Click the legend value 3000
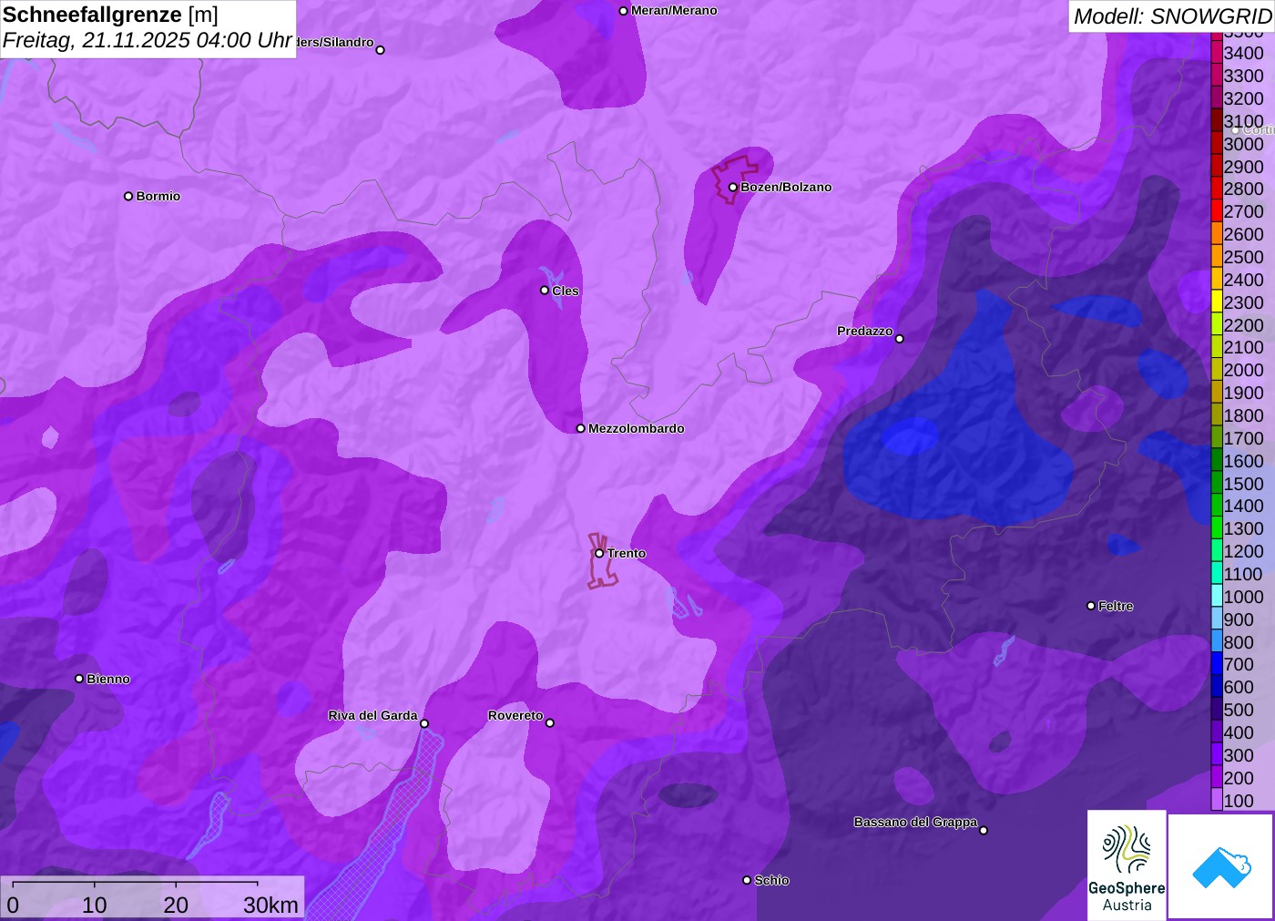The image size is (1275, 921). tap(1244, 144)
